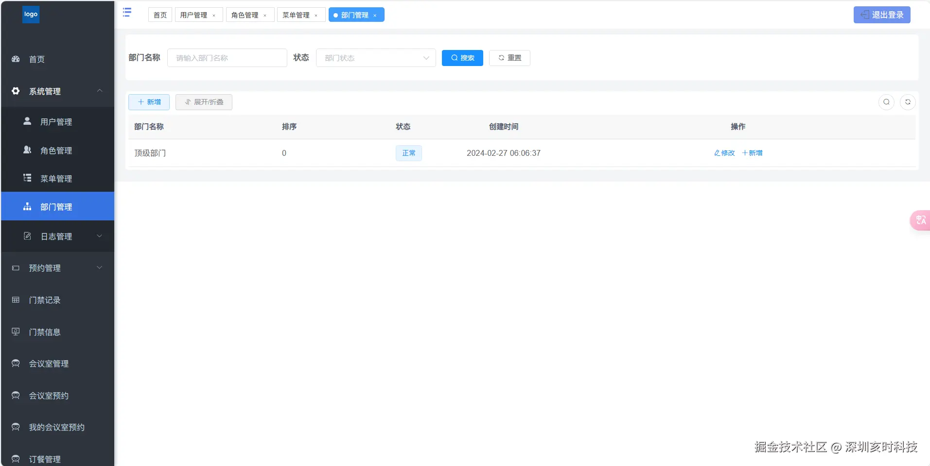The height and width of the screenshot is (466, 930).
Task: Click the edit icon beside 日志管理
Action: (x=27, y=236)
